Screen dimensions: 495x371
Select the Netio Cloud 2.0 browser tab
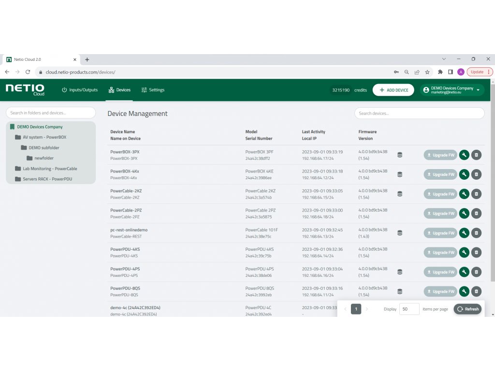point(42,59)
